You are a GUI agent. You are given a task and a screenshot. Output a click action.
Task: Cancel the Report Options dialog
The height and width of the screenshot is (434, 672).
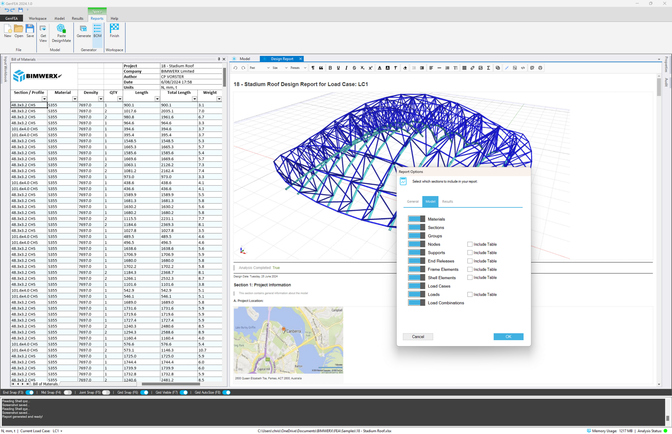click(418, 337)
